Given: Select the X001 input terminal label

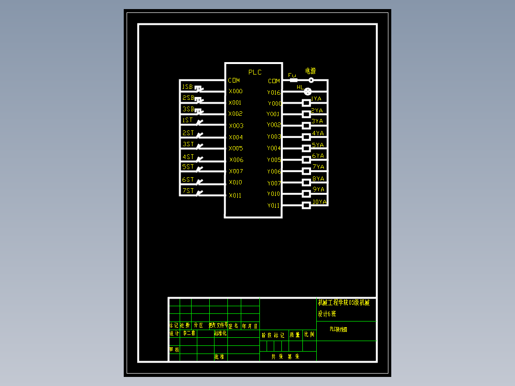Looking at the screenshot, I should coord(235,103).
